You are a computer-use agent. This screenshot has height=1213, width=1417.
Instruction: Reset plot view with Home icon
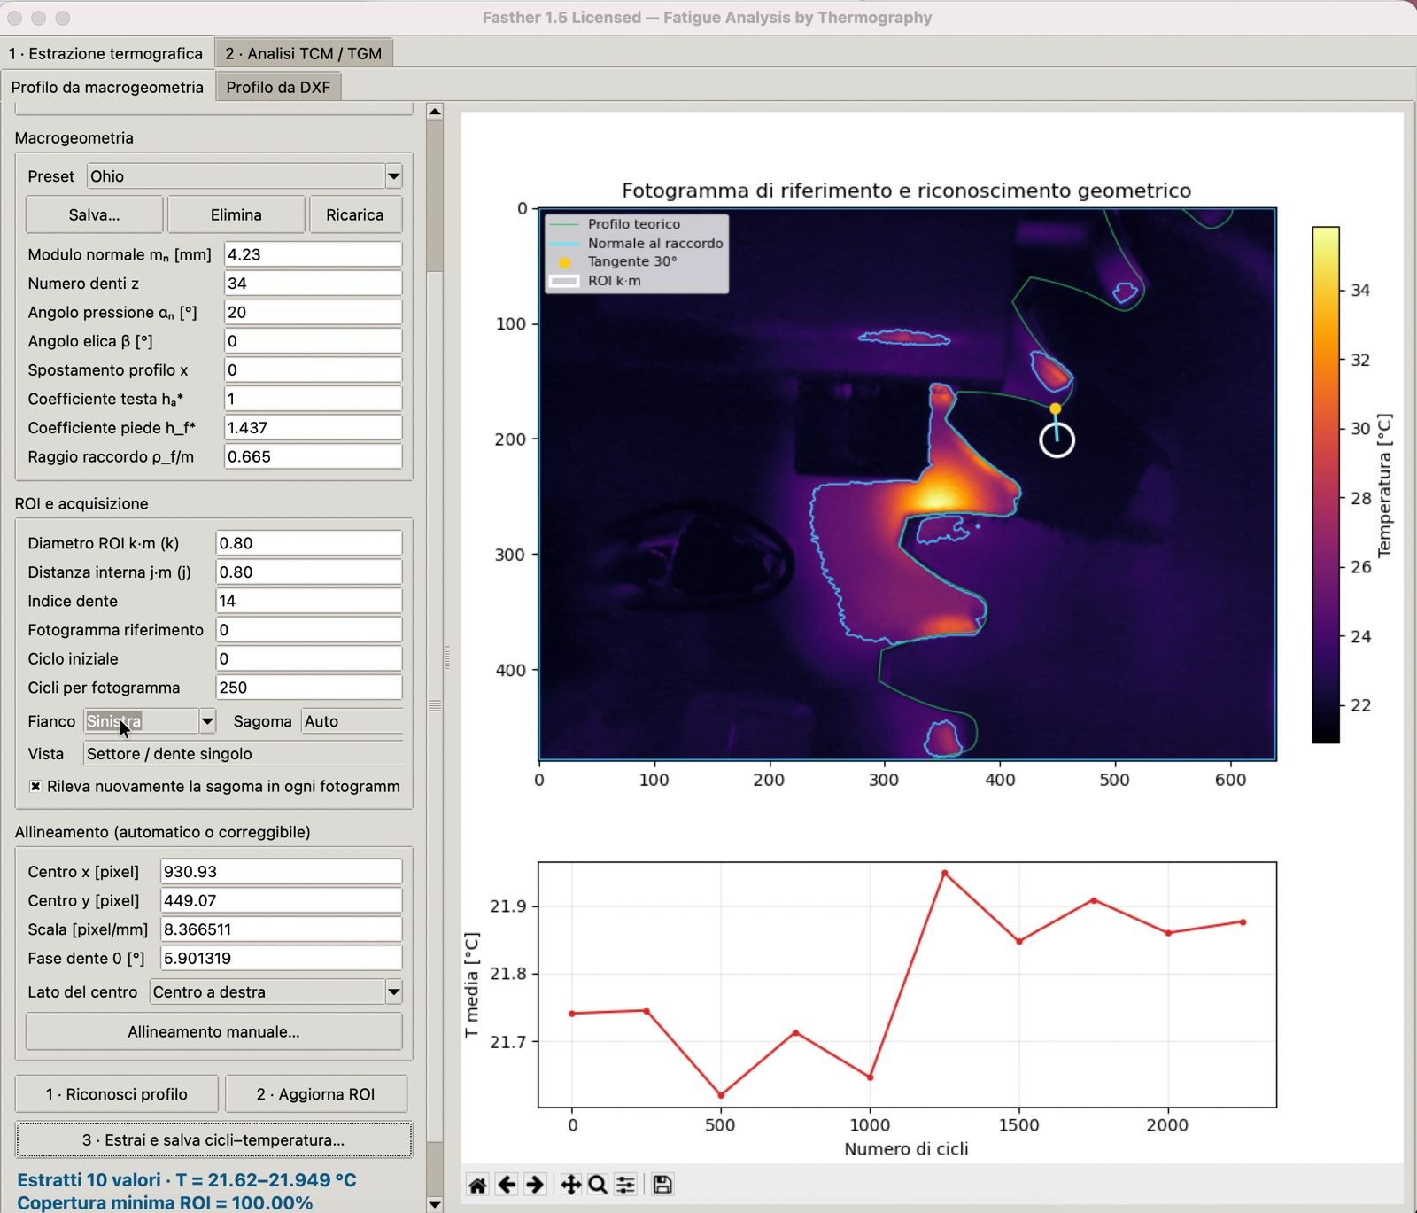click(477, 1185)
